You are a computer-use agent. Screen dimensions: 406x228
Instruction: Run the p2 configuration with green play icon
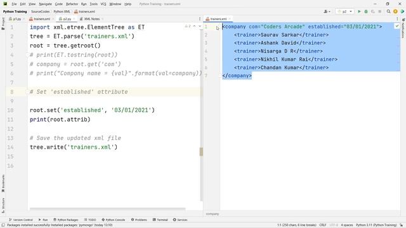click(359, 11)
